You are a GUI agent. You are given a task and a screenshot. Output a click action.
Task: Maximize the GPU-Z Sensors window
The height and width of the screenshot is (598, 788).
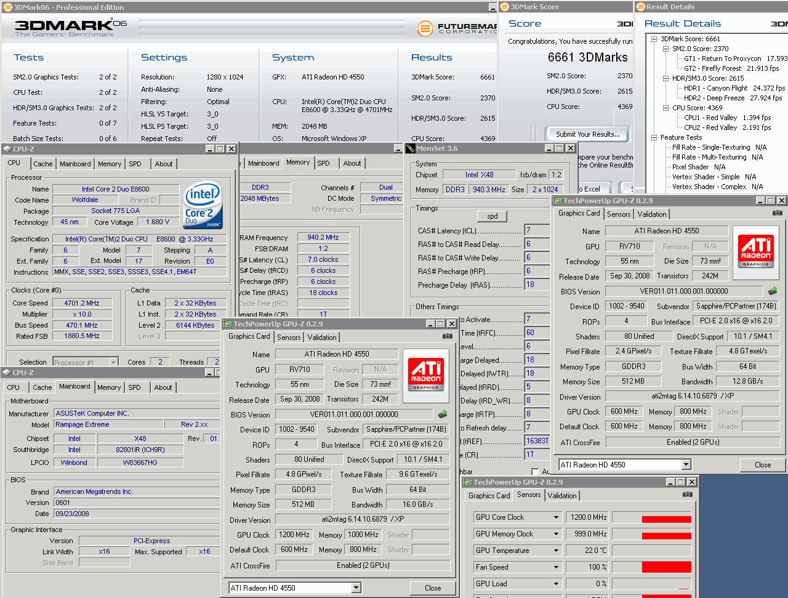click(680, 482)
